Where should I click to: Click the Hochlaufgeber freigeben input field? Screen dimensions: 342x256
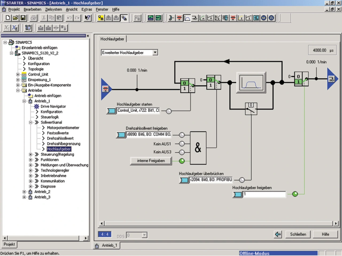pos(264,194)
